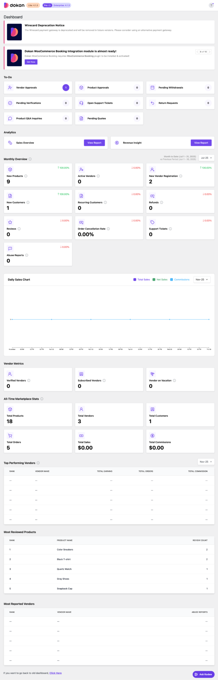This screenshot has width=218, height=680.
Task: Open the old dashboard via Click Here link
Action: click(x=55, y=673)
